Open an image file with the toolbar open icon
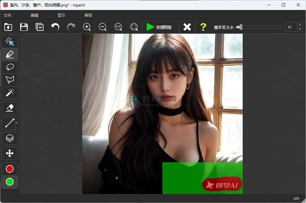The width and height of the screenshot is (306, 203). coord(8,27)
